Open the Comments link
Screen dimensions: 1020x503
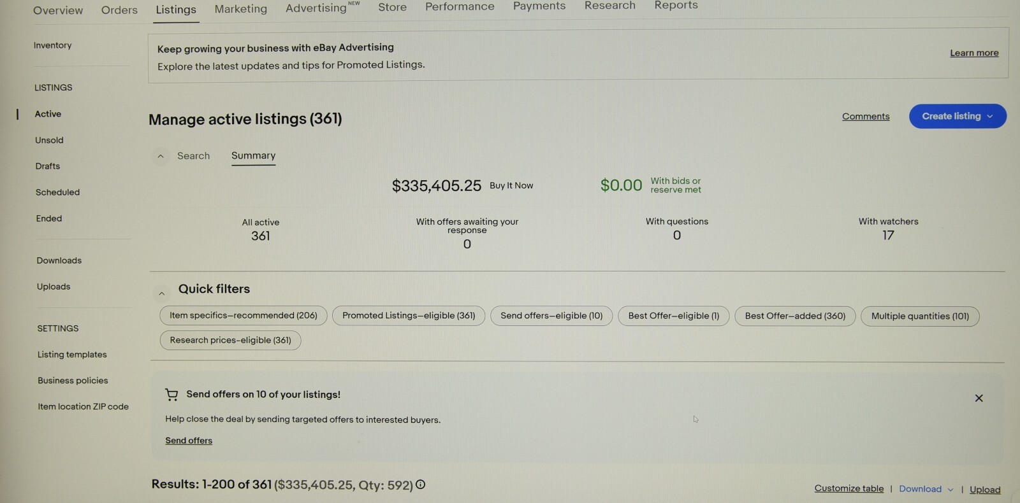[866, 117]
